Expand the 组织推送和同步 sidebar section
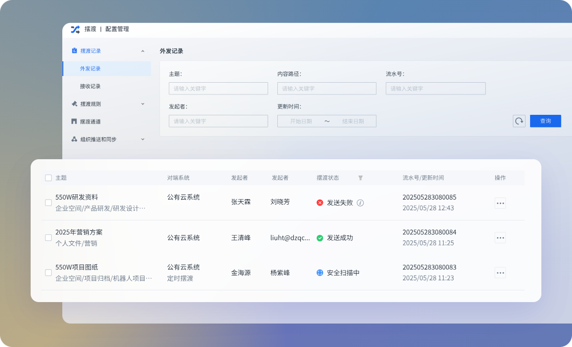The image size is (572, 347). [142, 139]
